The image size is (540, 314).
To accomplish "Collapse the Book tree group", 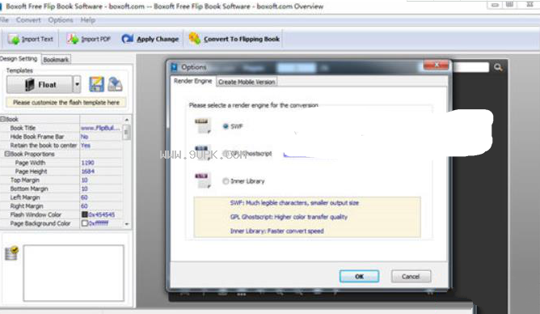I will (2, 119).
